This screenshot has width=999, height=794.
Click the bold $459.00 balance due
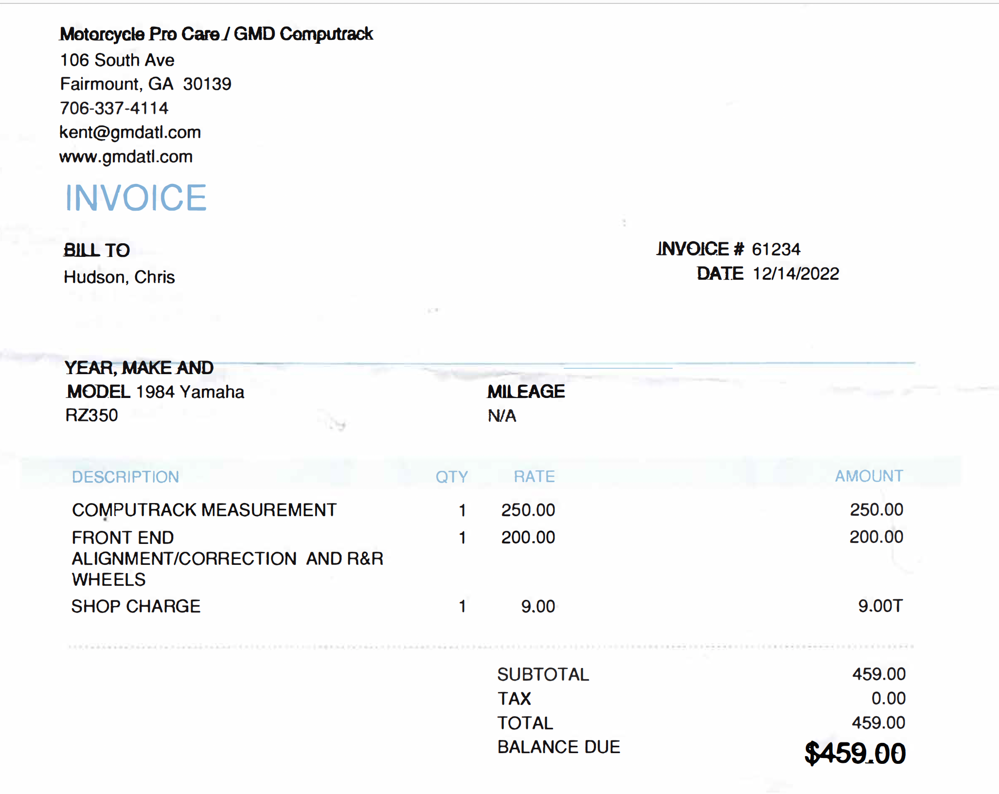[855, 753]
